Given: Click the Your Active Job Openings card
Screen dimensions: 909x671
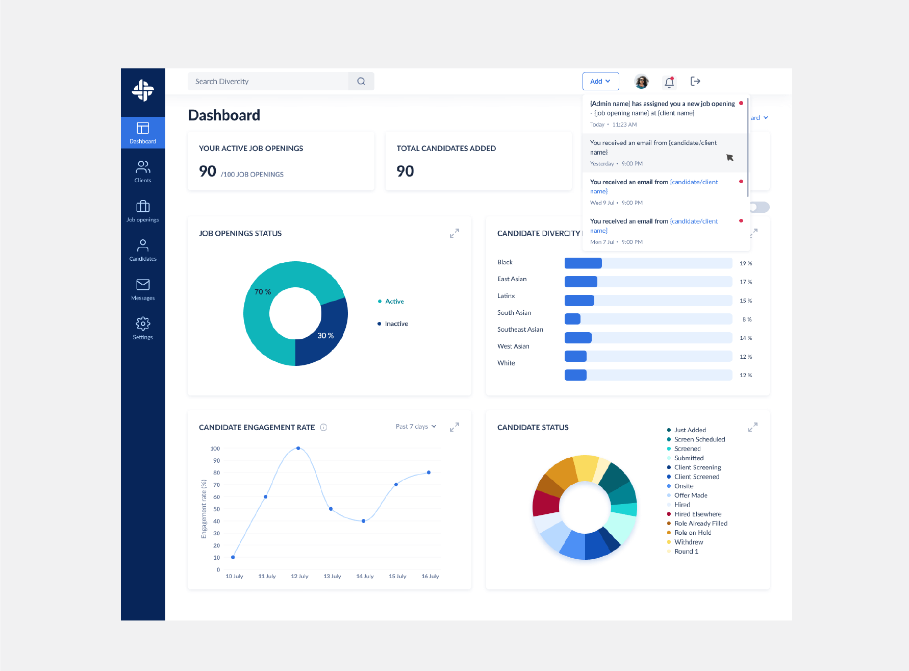Looking at the screenshot, I should [x=281, y=161].
